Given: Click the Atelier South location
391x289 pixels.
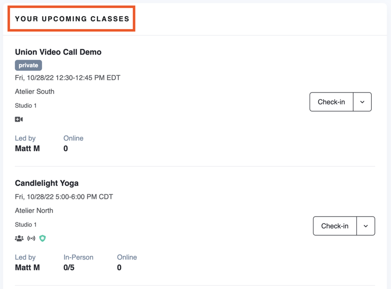Looking at the screenshot, I should click(35, 92).
